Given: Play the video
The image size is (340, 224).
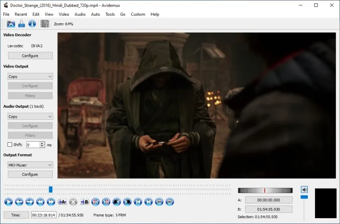Looking at the screenshot, I should click(x=8, y=202).
